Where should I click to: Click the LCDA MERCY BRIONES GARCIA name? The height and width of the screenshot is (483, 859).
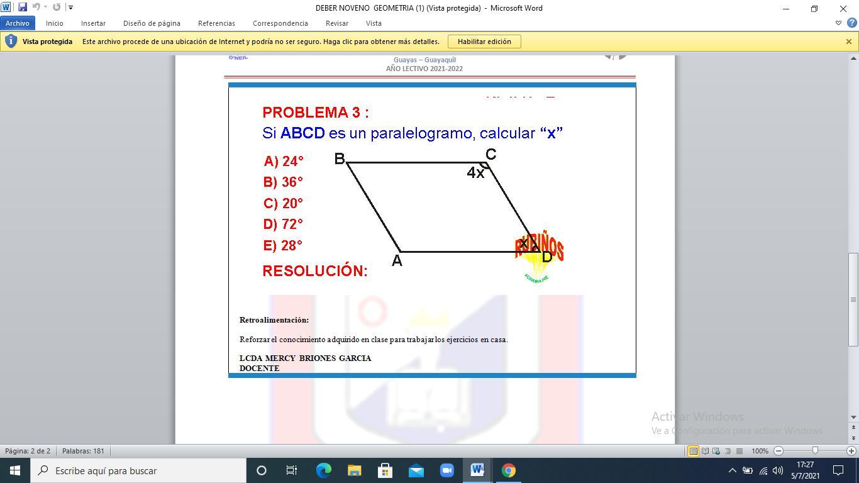point(305,358)
